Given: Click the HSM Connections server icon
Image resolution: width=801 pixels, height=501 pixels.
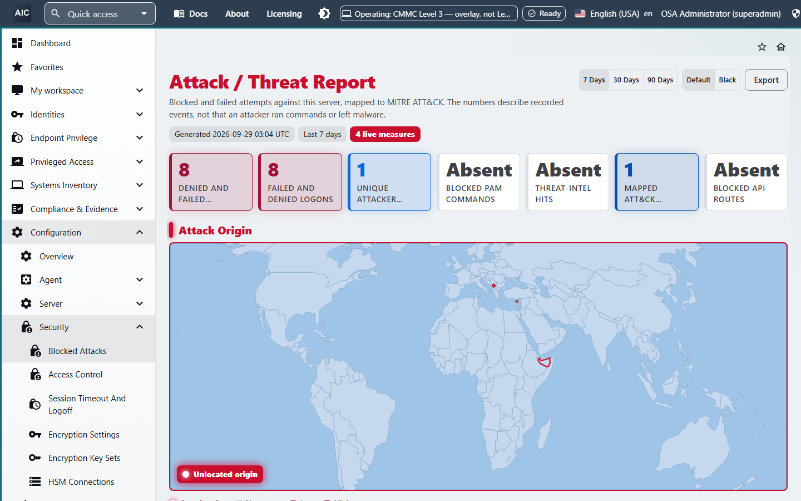Looking at the screenshot, I should (x=35, y=482).
